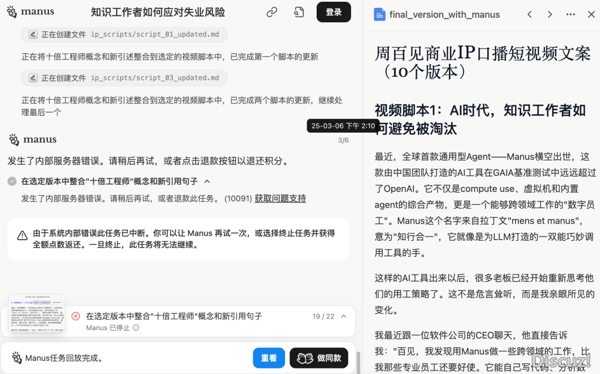600x374 pixels.
Task: Open script preview thumbnail above task bar
Action: [37, 314]
